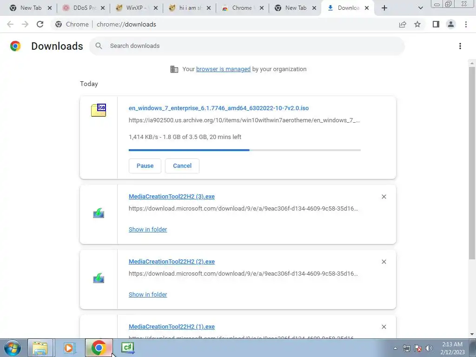Close the DDoS tab
Screen dimensions: 476x357
(103, 8)
